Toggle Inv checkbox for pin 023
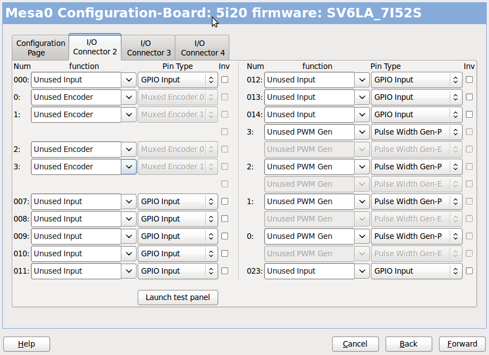 pos(469,271)
